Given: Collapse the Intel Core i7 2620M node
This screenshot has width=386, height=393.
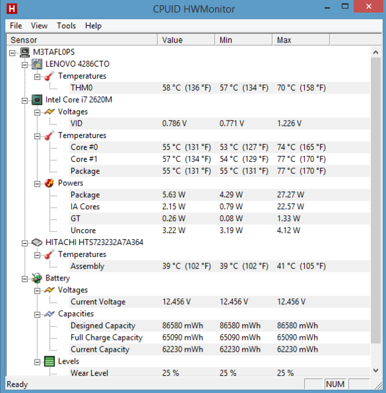Looking at the screenshot, I should [x=25, y=101].
